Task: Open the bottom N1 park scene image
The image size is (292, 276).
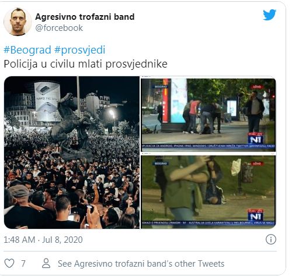Action: (x=208, y=192)
